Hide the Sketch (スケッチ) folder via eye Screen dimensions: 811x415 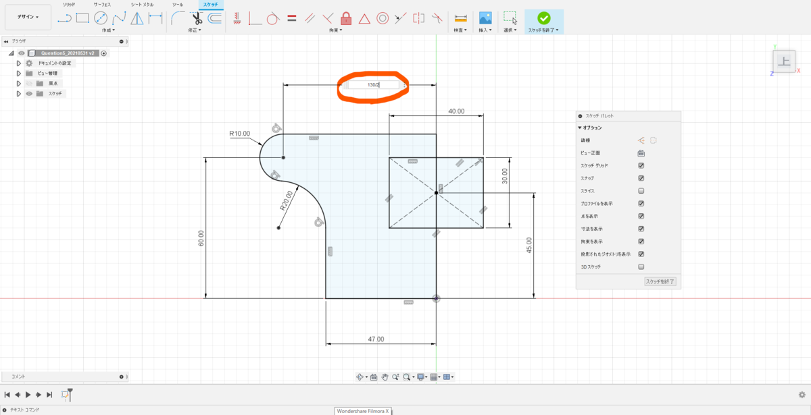coord(29,94)
